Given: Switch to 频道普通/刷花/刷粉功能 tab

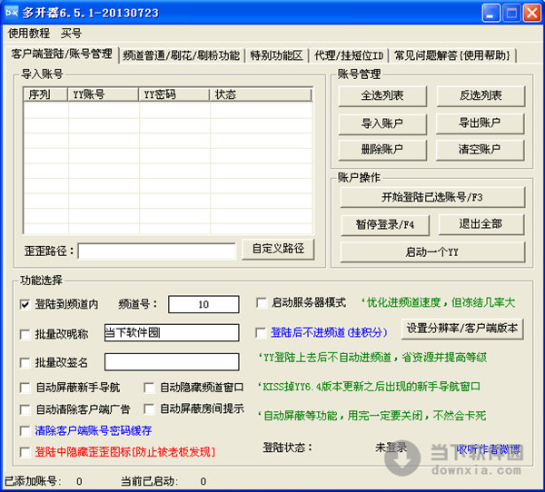Looking at the screenshot, I should (181, 55).
